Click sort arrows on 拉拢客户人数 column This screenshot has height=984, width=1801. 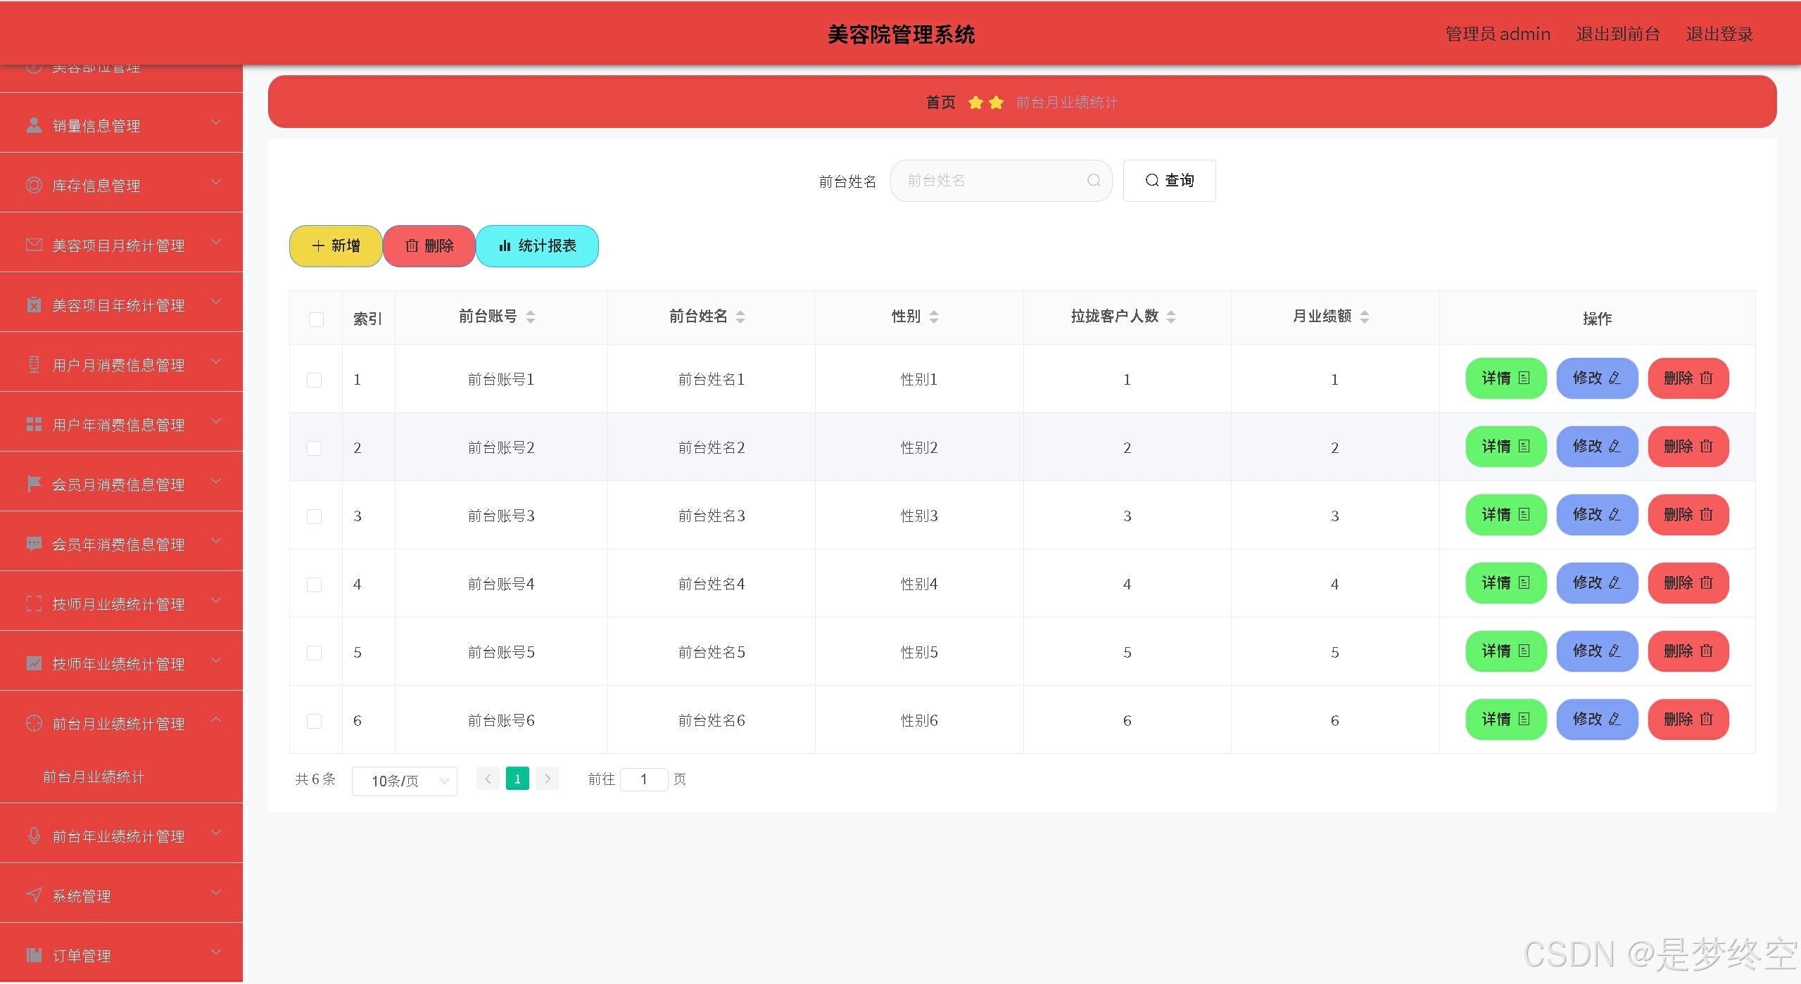tap(1171, 317)
